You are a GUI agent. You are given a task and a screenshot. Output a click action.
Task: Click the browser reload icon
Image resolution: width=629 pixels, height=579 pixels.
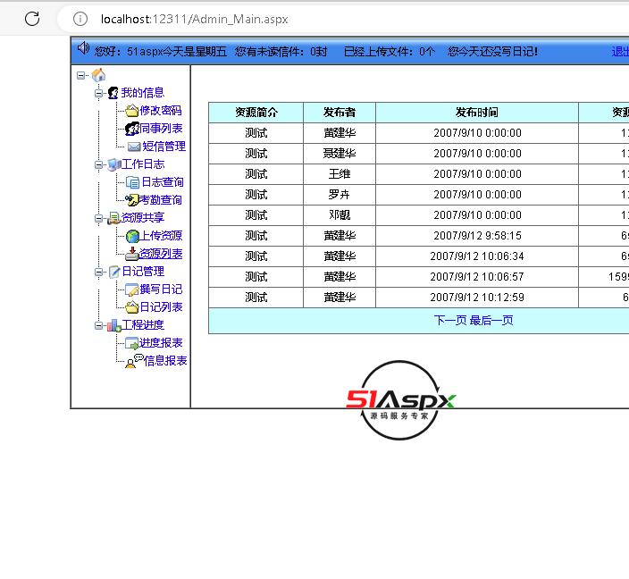coord(32,19)
